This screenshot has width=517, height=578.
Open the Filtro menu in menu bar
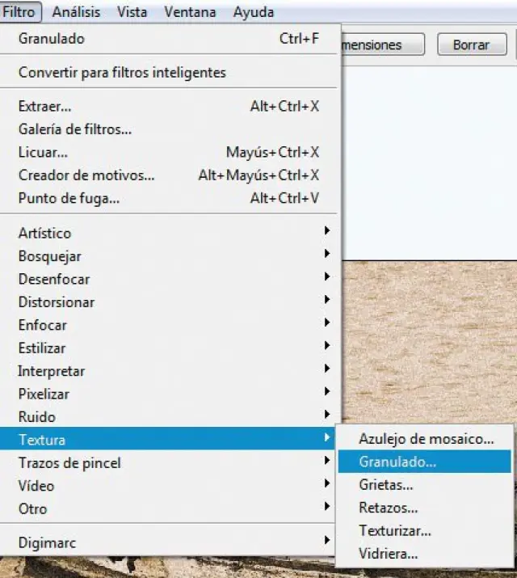pyautogui.click(x=19, y=12)
